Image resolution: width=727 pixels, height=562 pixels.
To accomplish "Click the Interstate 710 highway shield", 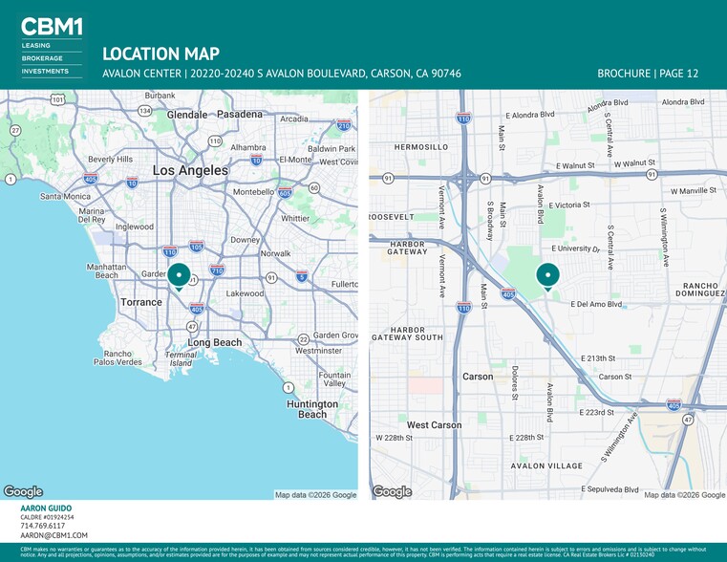I will 217,271.
